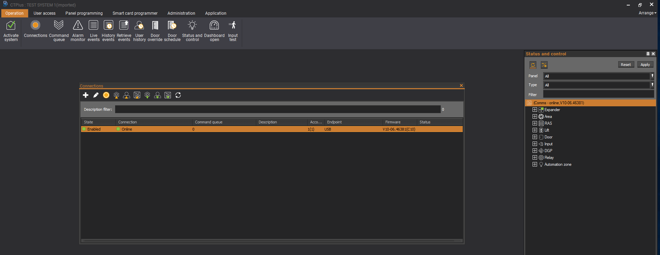Open the Dashboard
The image size is (660, 255).
pos(214,31)
